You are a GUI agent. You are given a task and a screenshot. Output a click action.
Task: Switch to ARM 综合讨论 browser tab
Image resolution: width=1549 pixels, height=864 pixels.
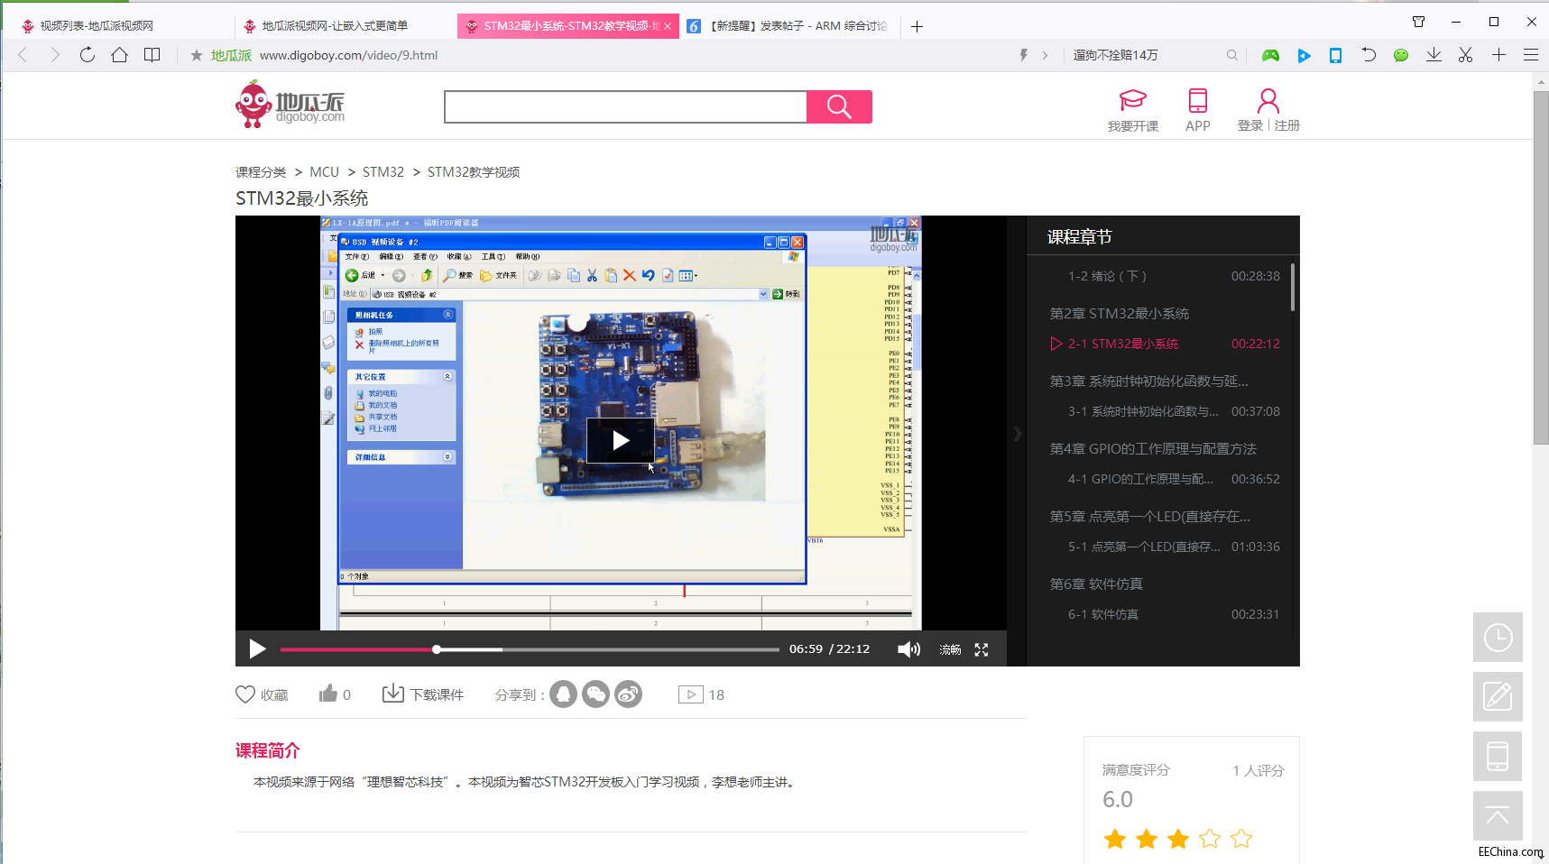coord(794,26)
